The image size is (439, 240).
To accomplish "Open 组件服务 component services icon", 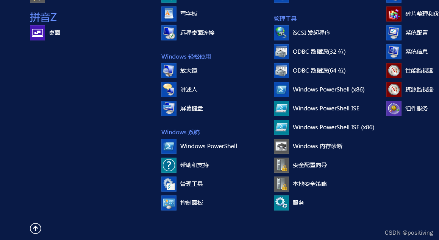I will click(x=394, y=108).
